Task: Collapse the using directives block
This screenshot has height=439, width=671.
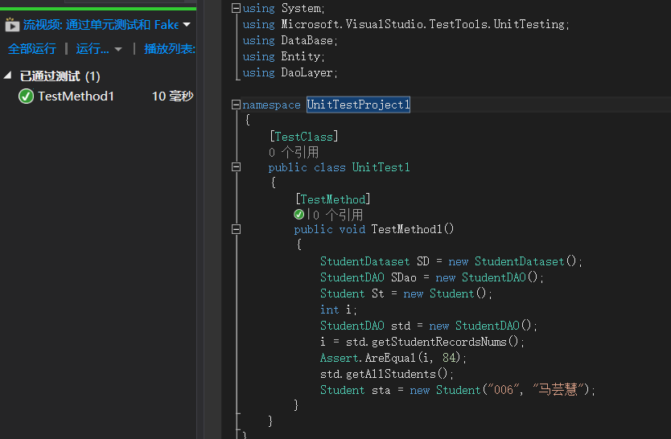Action: tap(236, 8)
